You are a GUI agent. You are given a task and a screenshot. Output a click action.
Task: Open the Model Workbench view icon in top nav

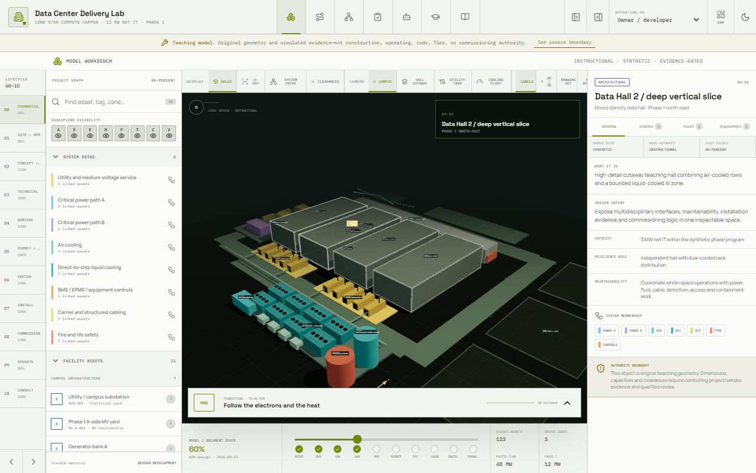pos(291,17)
